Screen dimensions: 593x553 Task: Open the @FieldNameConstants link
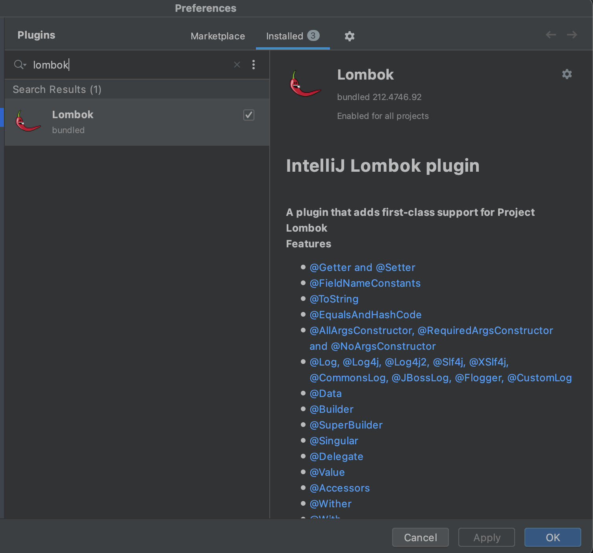(x=365, y=283)
